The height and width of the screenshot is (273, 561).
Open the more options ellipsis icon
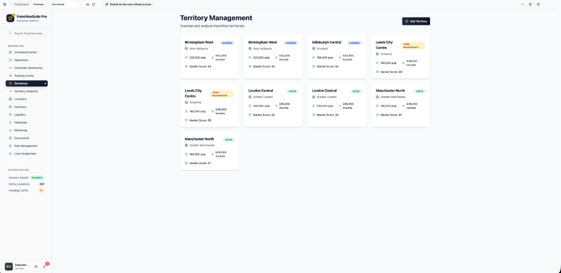pyautogui.click(x=522, y=4)
